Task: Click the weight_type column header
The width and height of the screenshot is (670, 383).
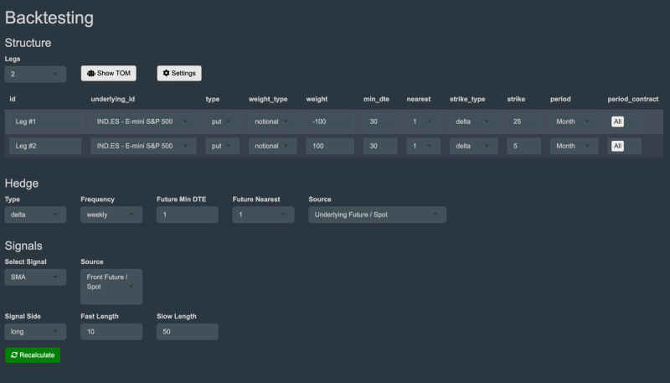Action: [x=268, y=99]
